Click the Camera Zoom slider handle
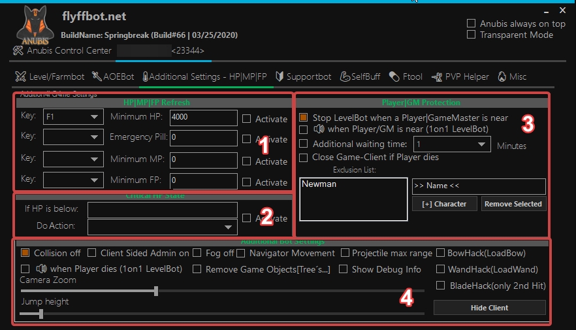Screen dimensions: 576x330 click(x=156, y=291)
